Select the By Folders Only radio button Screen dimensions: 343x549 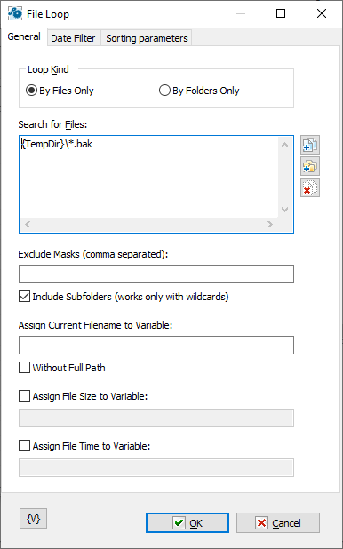pos(164,91)
